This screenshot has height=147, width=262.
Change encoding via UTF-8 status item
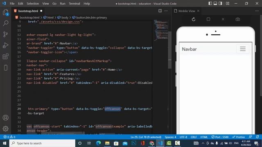[x=183, y=137]
